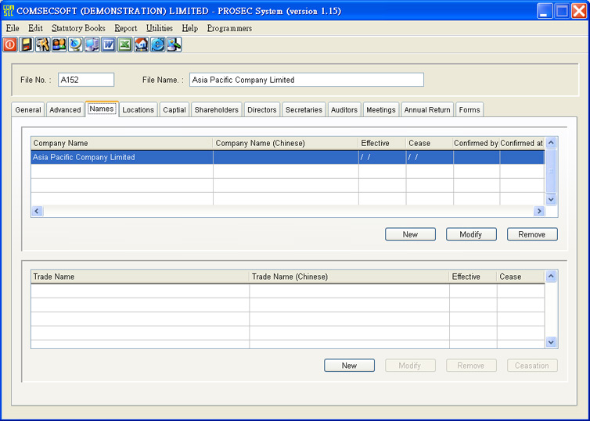Open the Annual Return tab

426,110
